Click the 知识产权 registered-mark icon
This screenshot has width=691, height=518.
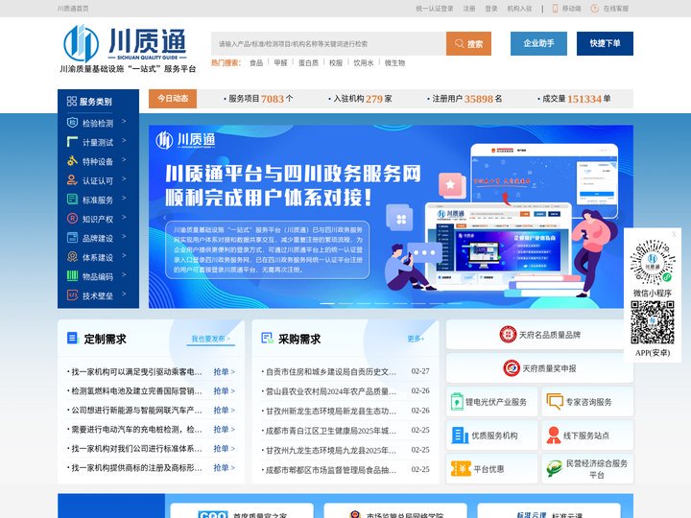tap(72, 218)
